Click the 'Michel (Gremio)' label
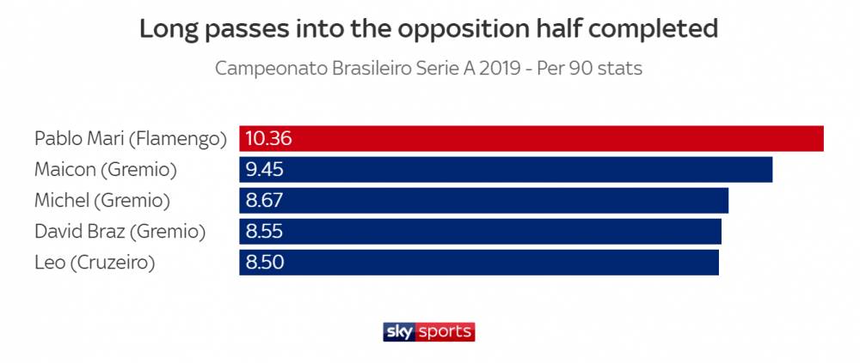The height and width of the screenshot is (363, 860). pos(102,200)
